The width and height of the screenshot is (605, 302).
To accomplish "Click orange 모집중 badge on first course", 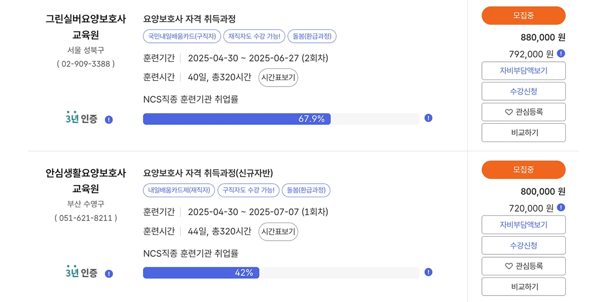I will pyautogui.click(x=523, y=16).
